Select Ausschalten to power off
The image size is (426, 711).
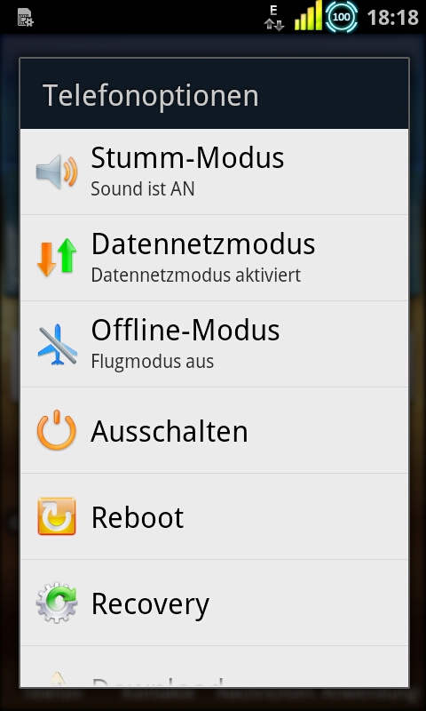pyautogui.click(x=214, y=430)
